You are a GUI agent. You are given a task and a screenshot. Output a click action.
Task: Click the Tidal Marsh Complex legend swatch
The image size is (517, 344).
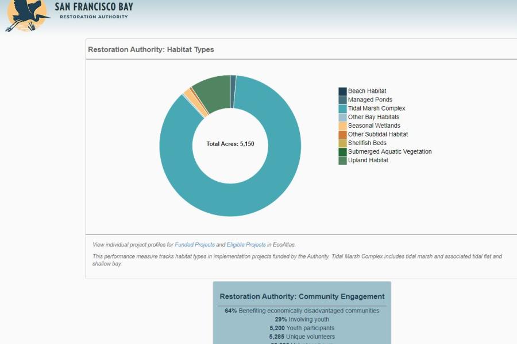(342, 108)
